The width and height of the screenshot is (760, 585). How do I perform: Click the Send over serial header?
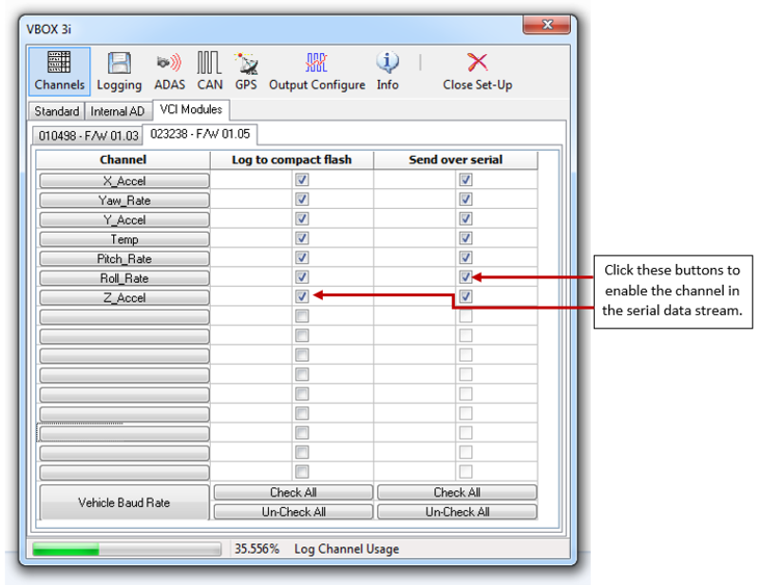click(456, 160)
